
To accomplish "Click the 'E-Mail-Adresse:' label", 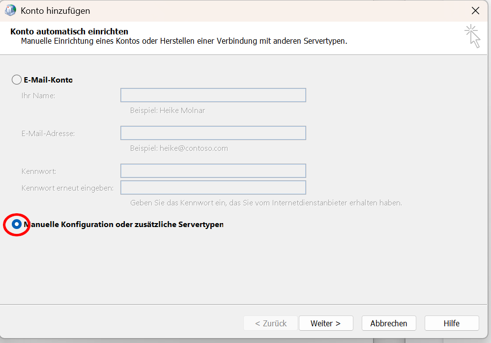I will [48, 133].
